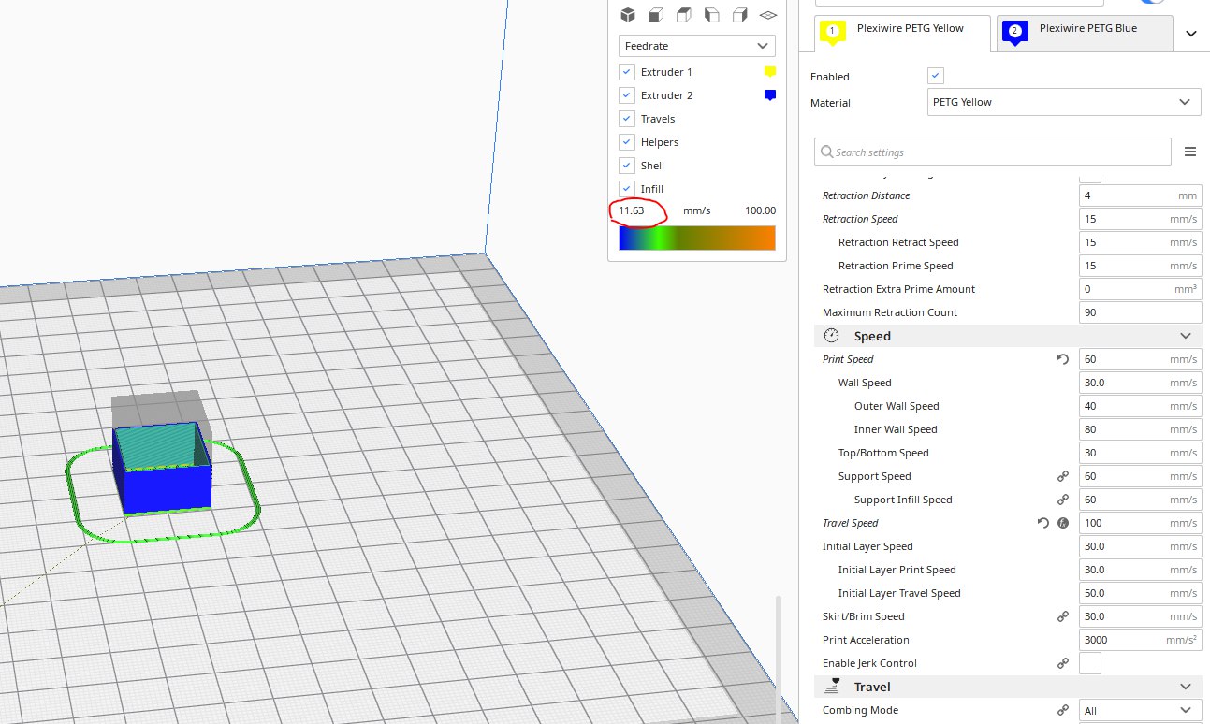Click the 100.00 maximum feedrate value
This screenshot has height=724, width=1210.
760,210
